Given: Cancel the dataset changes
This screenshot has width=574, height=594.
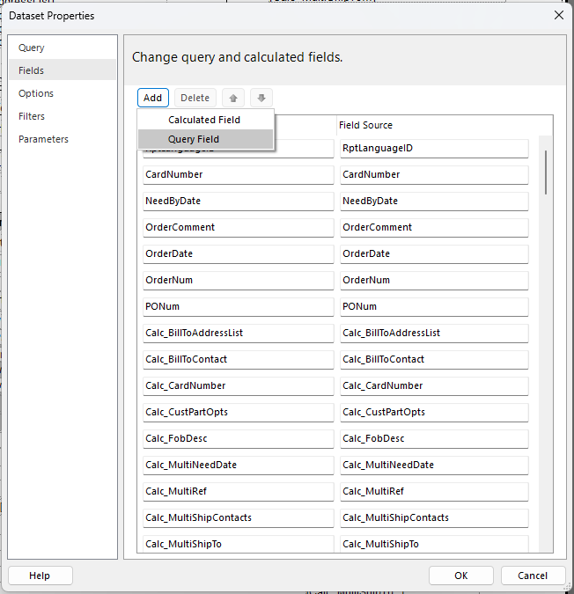Looking at the screenshot, I should pyautogui.click(x=533, y=576).
